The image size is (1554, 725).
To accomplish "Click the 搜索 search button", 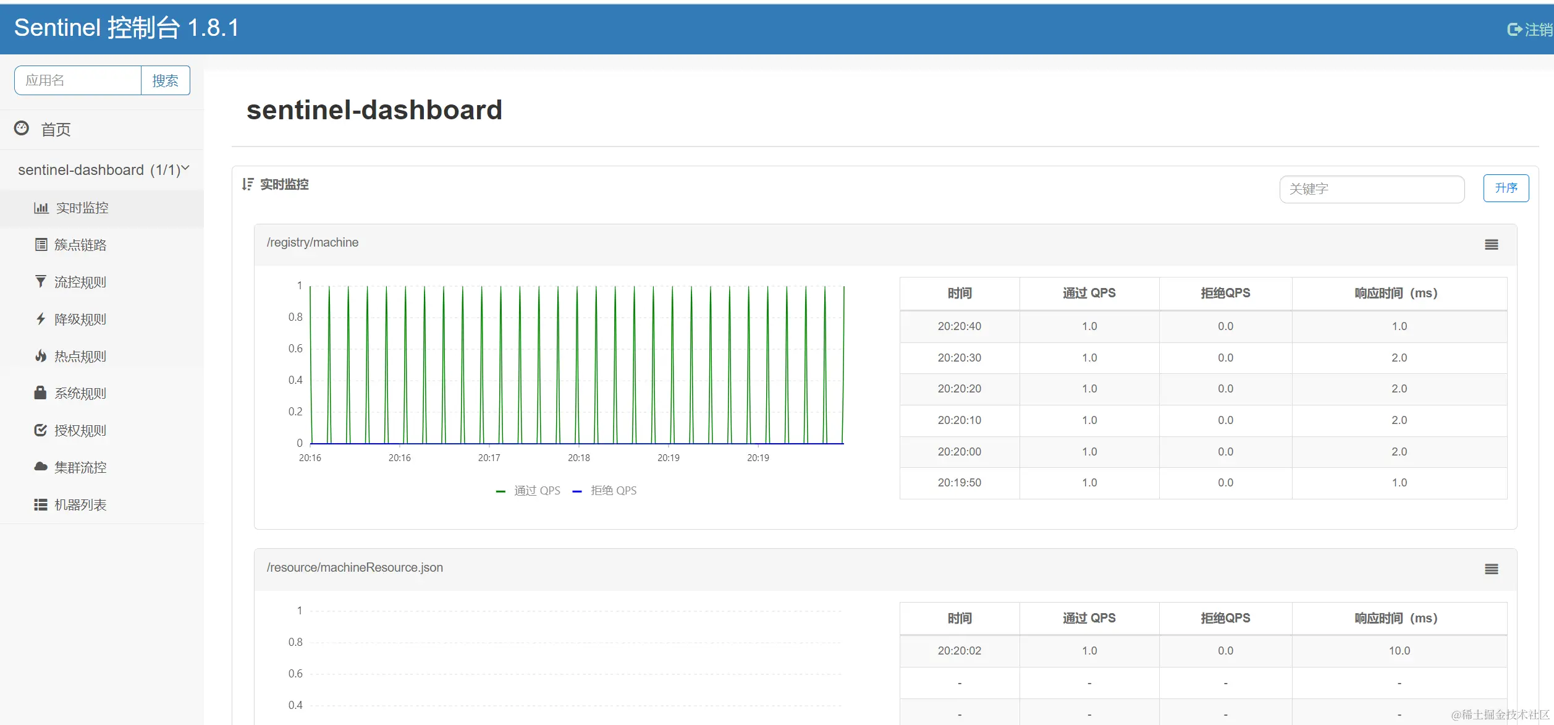I will point(165,80).
